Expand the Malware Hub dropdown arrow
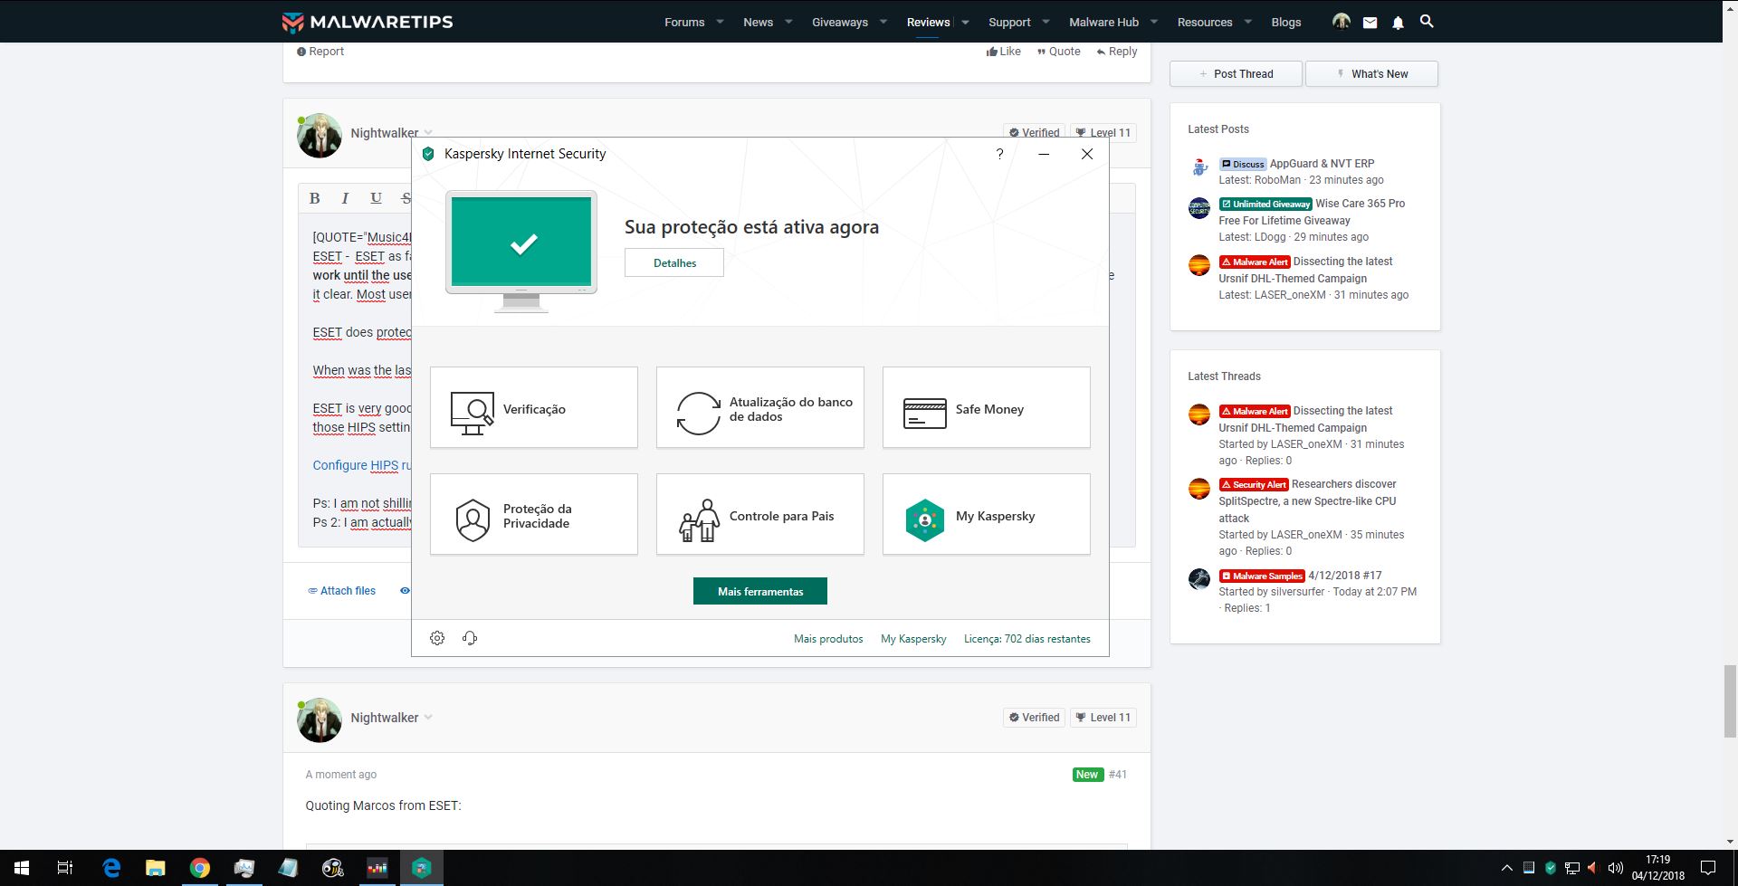The image size is (1738, 886). point(1154,22)
